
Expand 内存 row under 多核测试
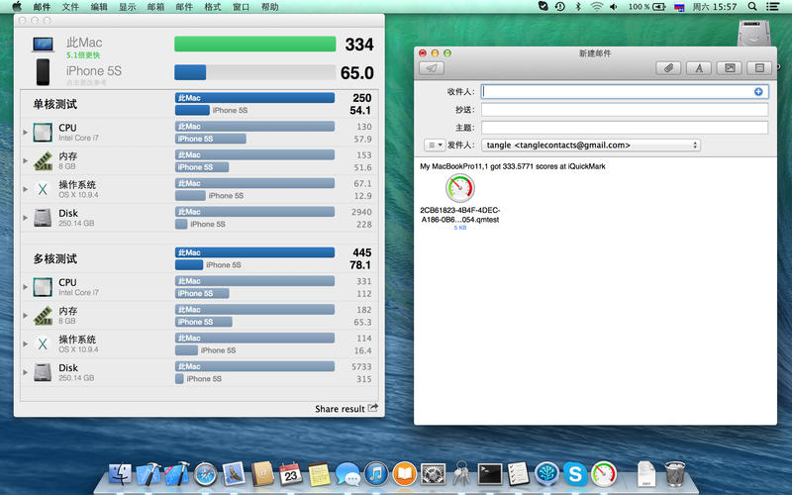point(25,315)
